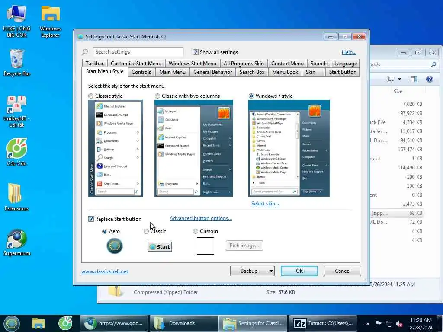
Task: Choose the Classic start button radio
Action: (146, 231)
